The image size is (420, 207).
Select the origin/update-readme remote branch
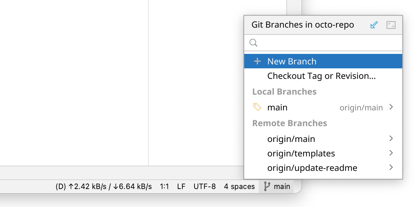[312, 168]
